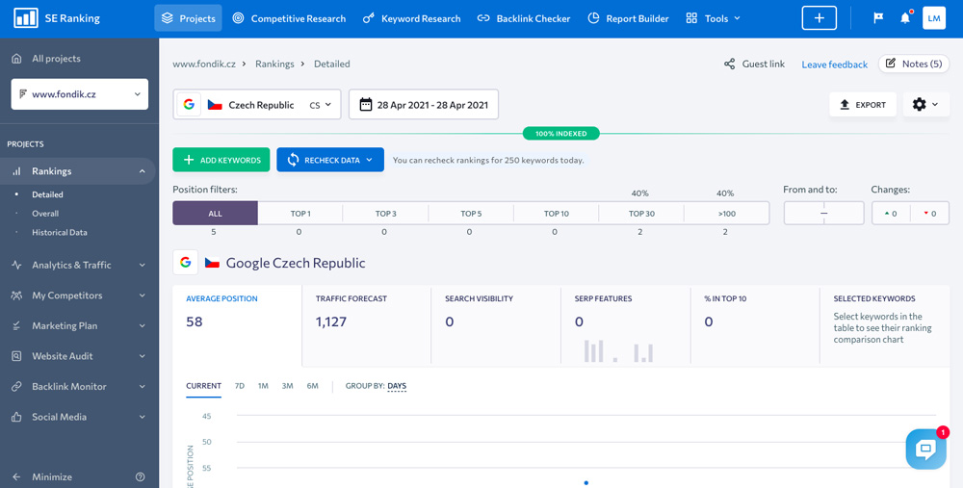This screenshot has width=963, height=488.
Task: Select the TOP 5 position filter
Action: click(x=471, y=214)
